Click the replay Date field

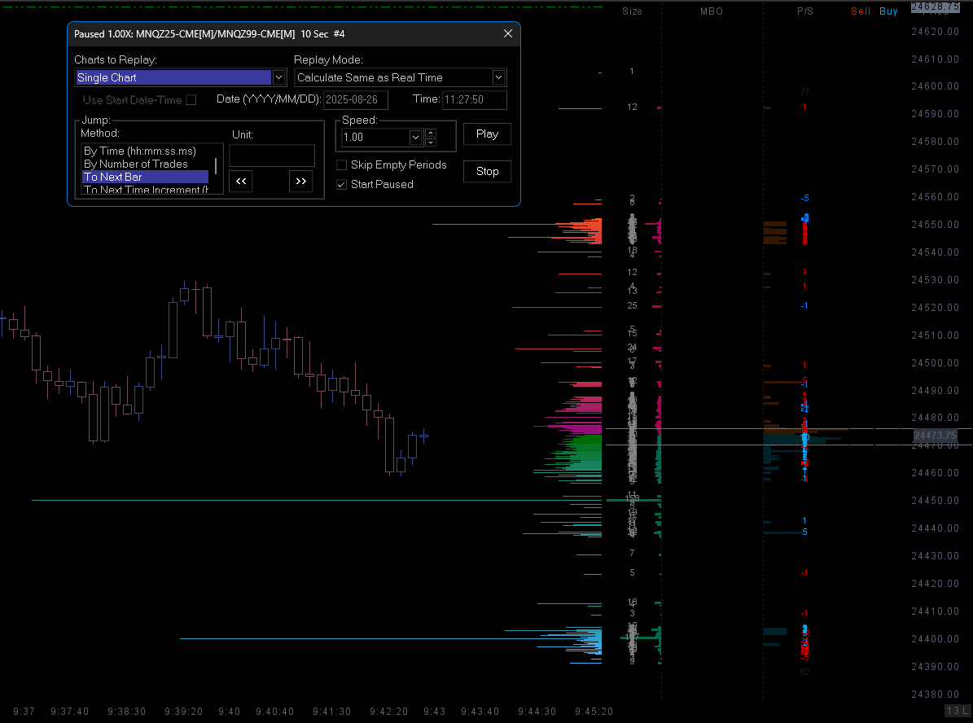coord(356,100)
